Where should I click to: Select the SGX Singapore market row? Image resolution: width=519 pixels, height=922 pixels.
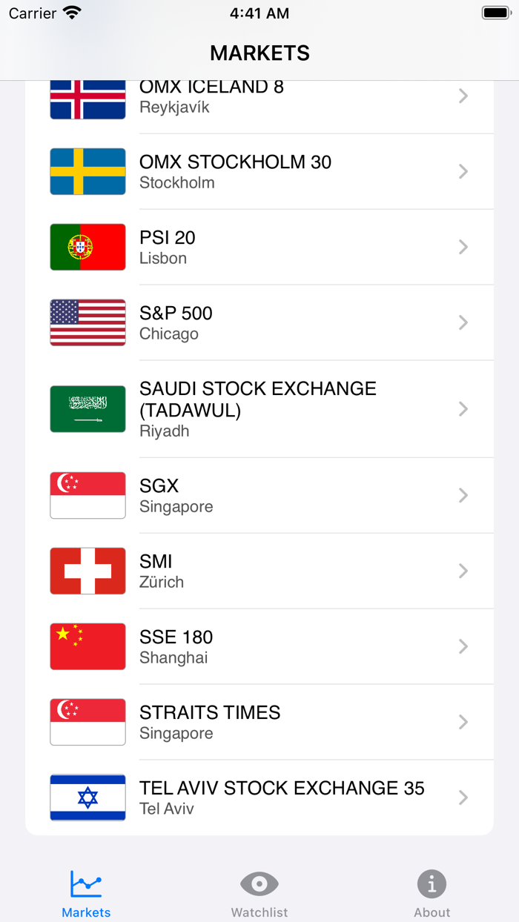click(259, 495)
